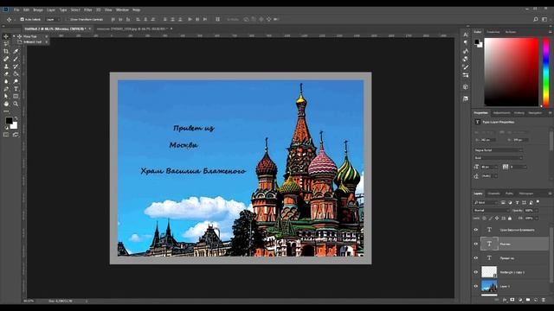Select the Horizontal Type tool
554x311 pixels.
coord(16,89)
